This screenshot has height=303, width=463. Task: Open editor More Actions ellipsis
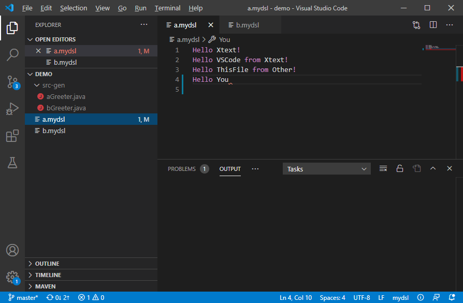point(450,25)
